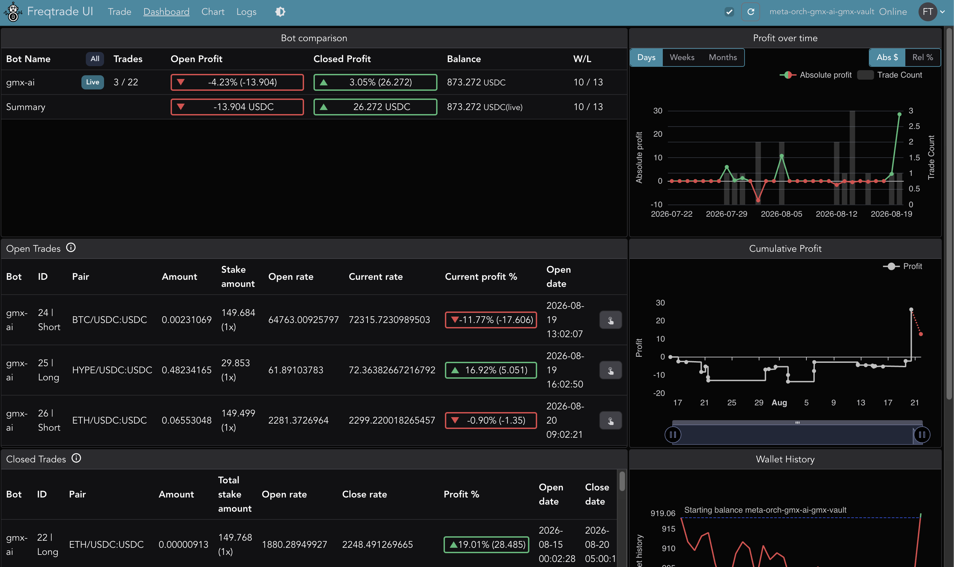Click the 873.272 USDC(live) summary balance

485,107
